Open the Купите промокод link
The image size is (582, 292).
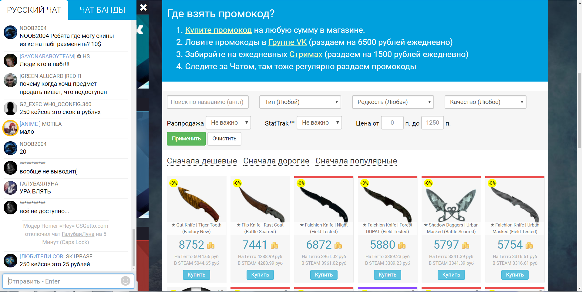(x=218, y=30)
